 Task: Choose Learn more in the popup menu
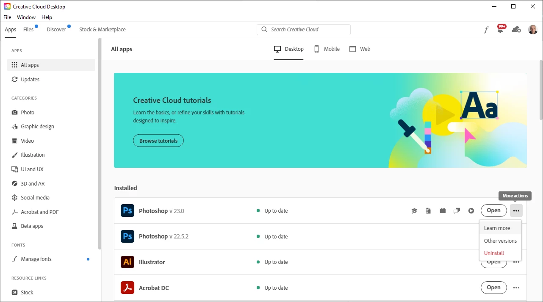pos(500,228)
